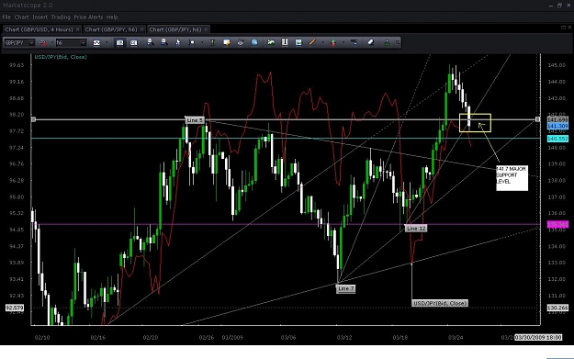Click the yellow note label icon
The image size is (574, 359).
point(227,42)
